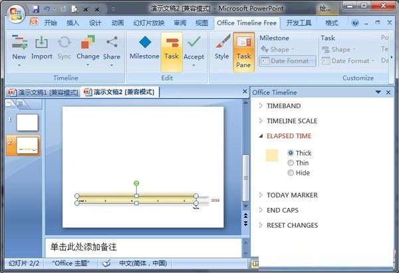The image size is (399, 273).
Task: Close the document tab bar with the X
Action: (245, 91)
